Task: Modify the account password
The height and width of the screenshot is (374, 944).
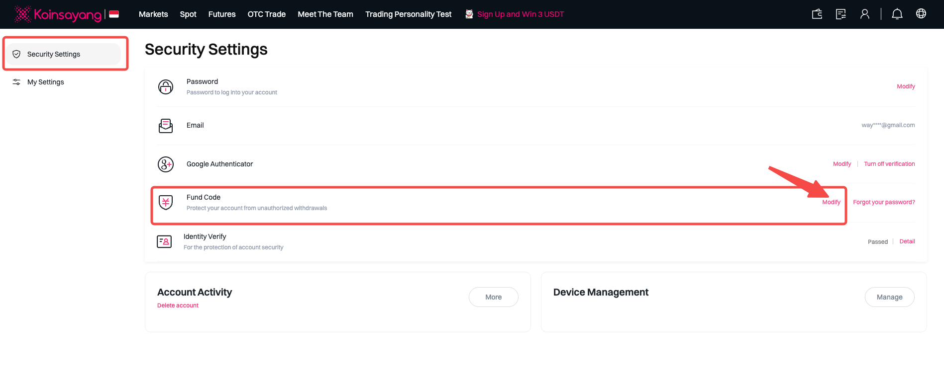Action: tap(906, 86)
